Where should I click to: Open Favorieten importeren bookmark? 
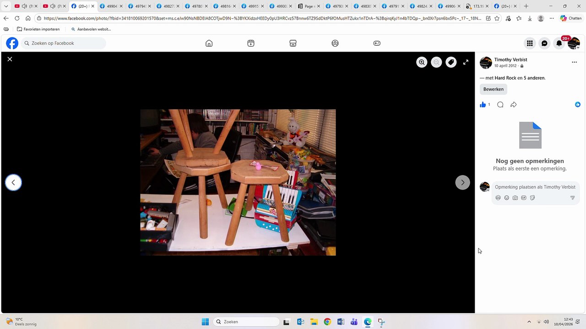coord(38,29)
